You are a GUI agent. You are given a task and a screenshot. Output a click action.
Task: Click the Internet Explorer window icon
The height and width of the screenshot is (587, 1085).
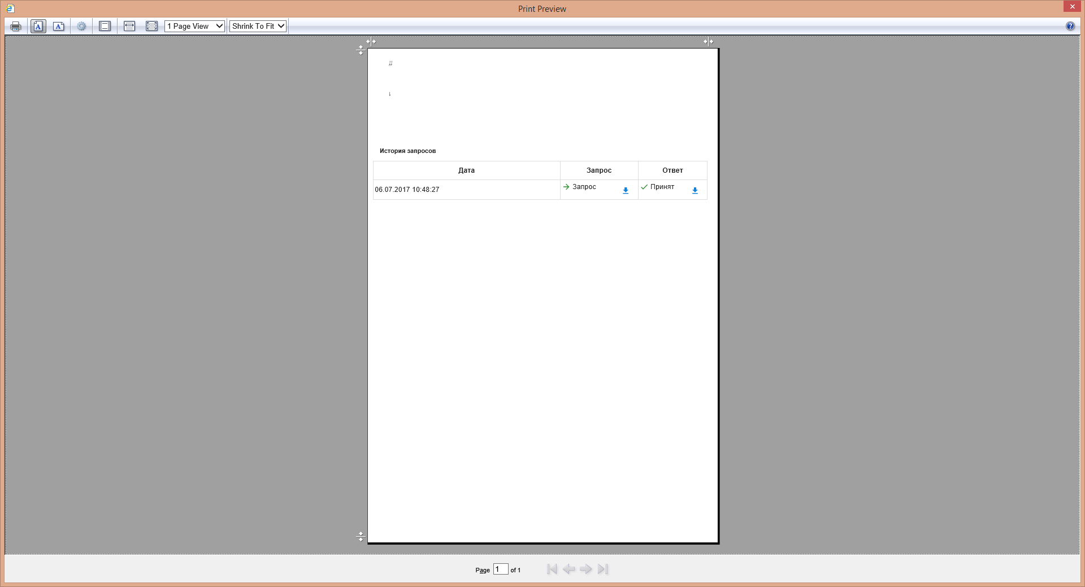[10, 8]
